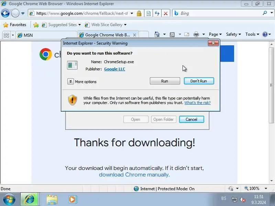The width and height of the screenshot is (275, 206).
Task: Click the muted volume tray icon
Action: pyautogui.click(x=243, y=199)
